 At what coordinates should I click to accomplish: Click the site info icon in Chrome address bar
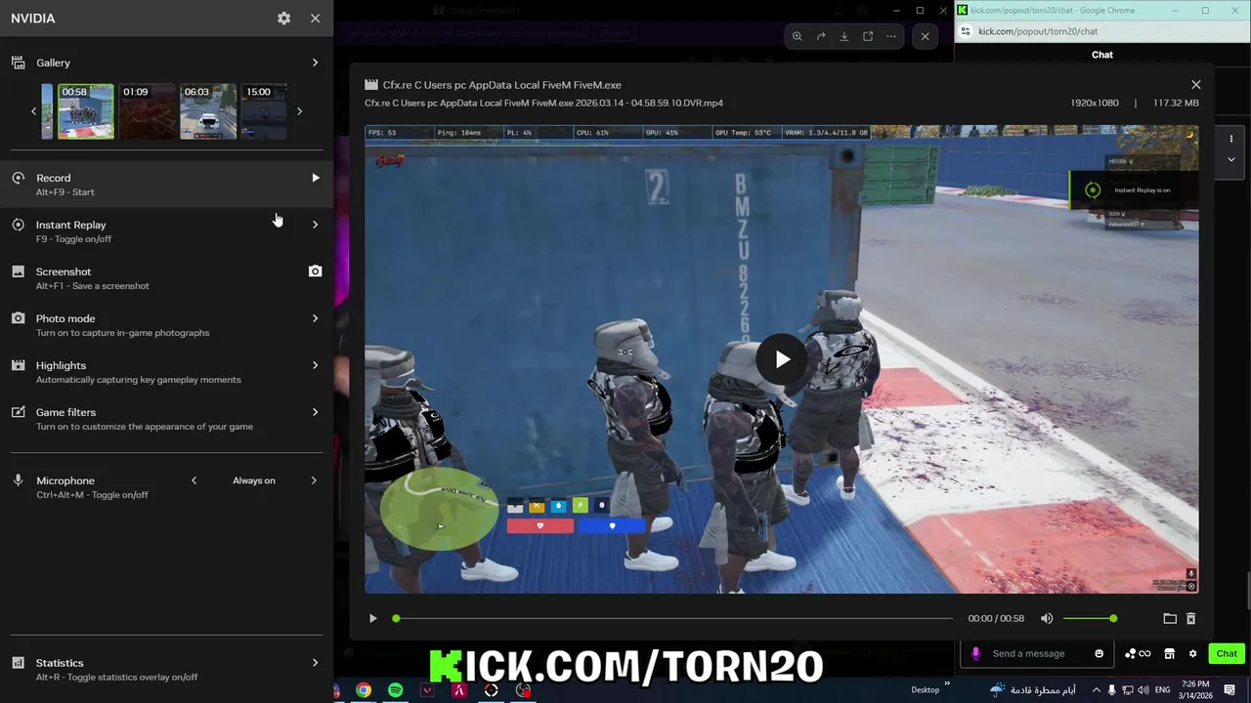point(964,31)
